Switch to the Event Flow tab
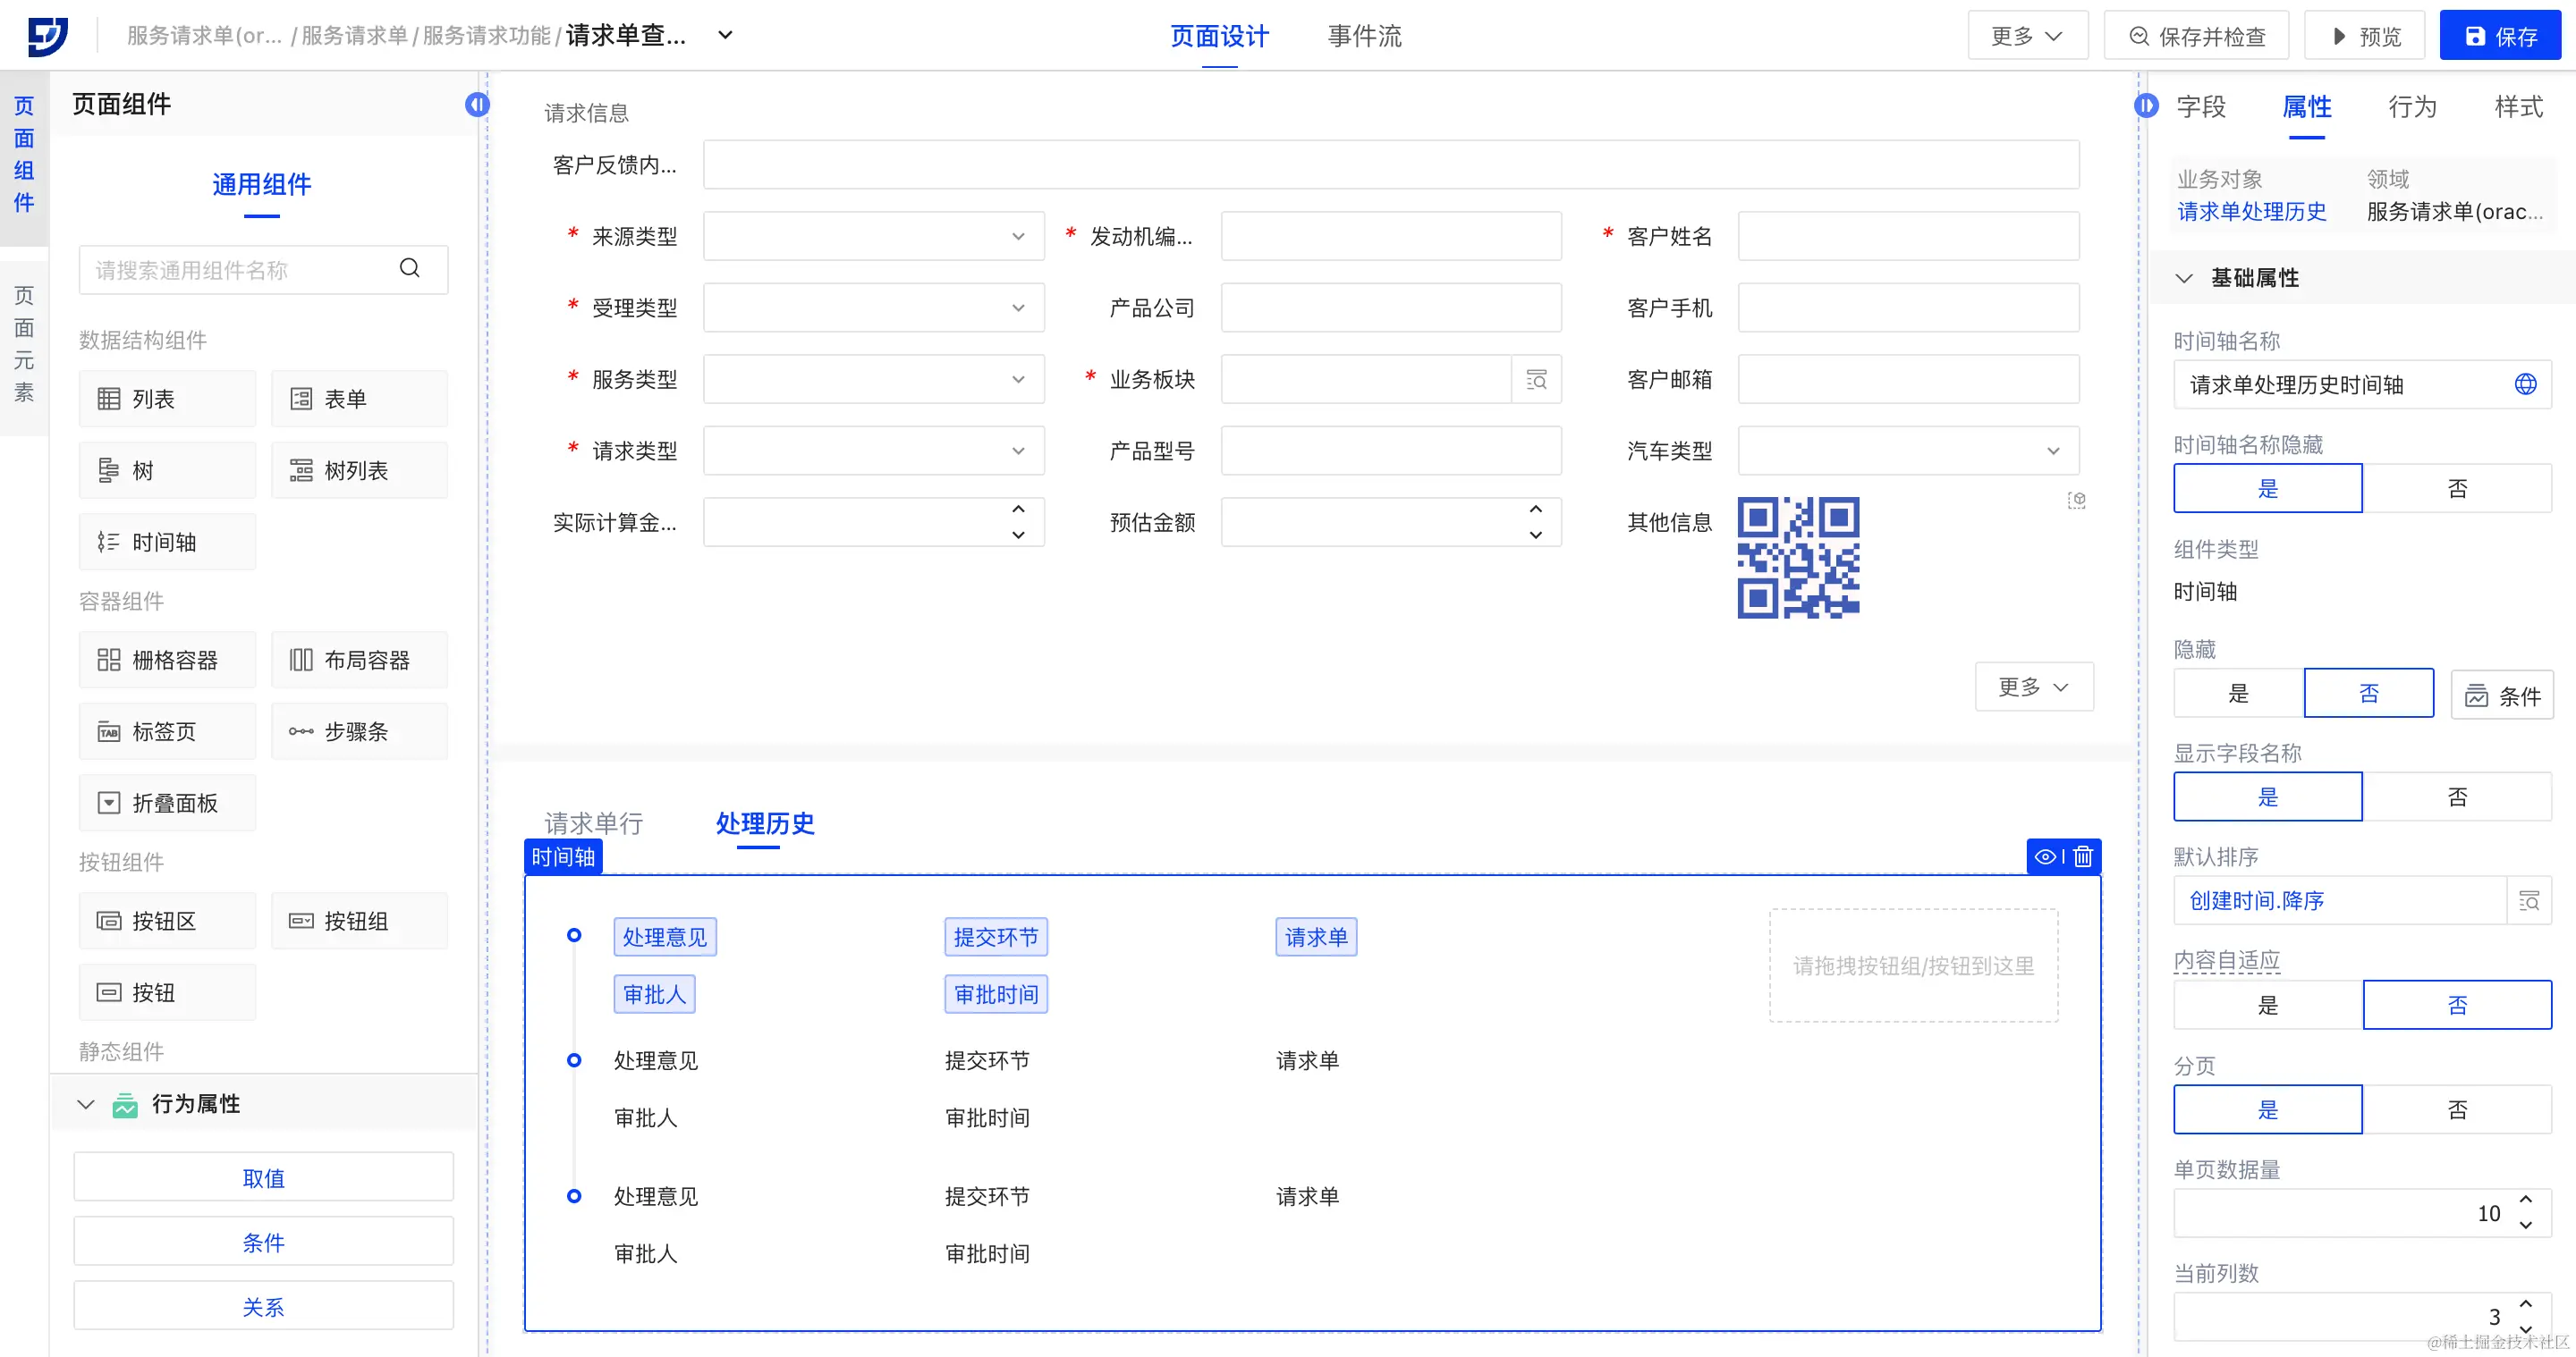This screenshot has width=2576, height=1357. (x=1364, y=36)
